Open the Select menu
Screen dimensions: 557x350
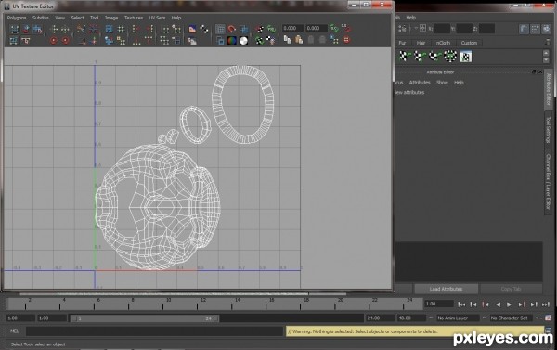[77, 18]
